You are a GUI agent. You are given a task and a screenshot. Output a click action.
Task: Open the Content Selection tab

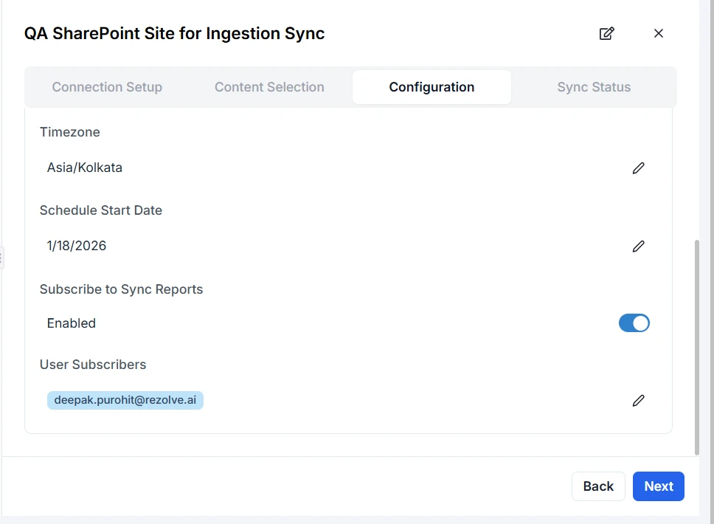point(269,87)
